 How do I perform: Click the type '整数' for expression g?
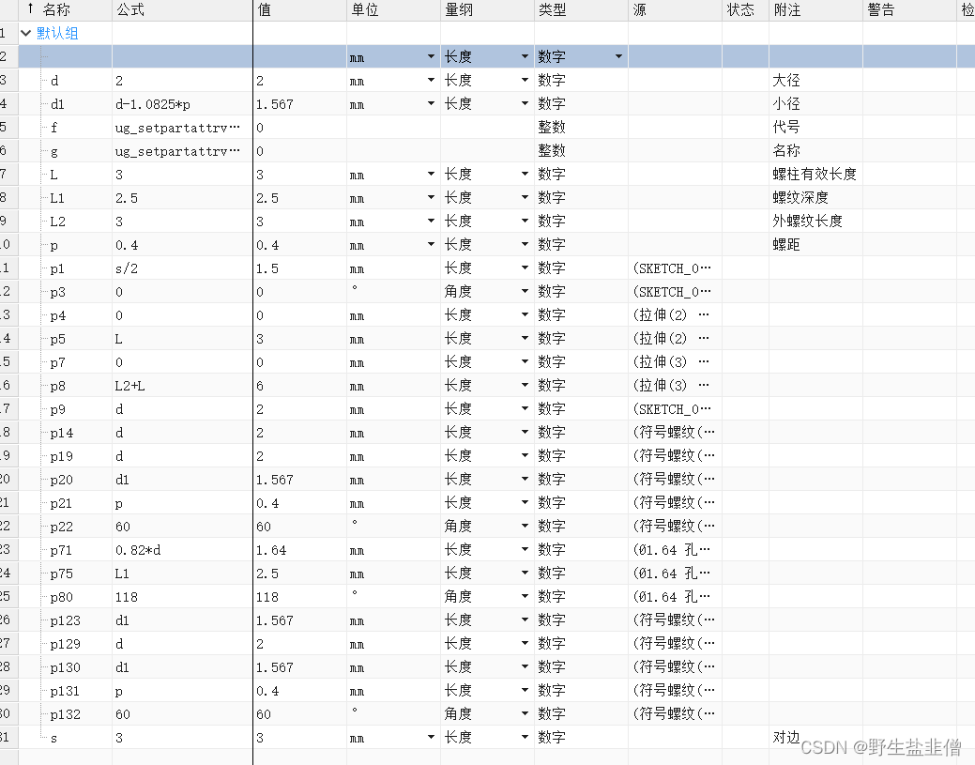[552, 150]
